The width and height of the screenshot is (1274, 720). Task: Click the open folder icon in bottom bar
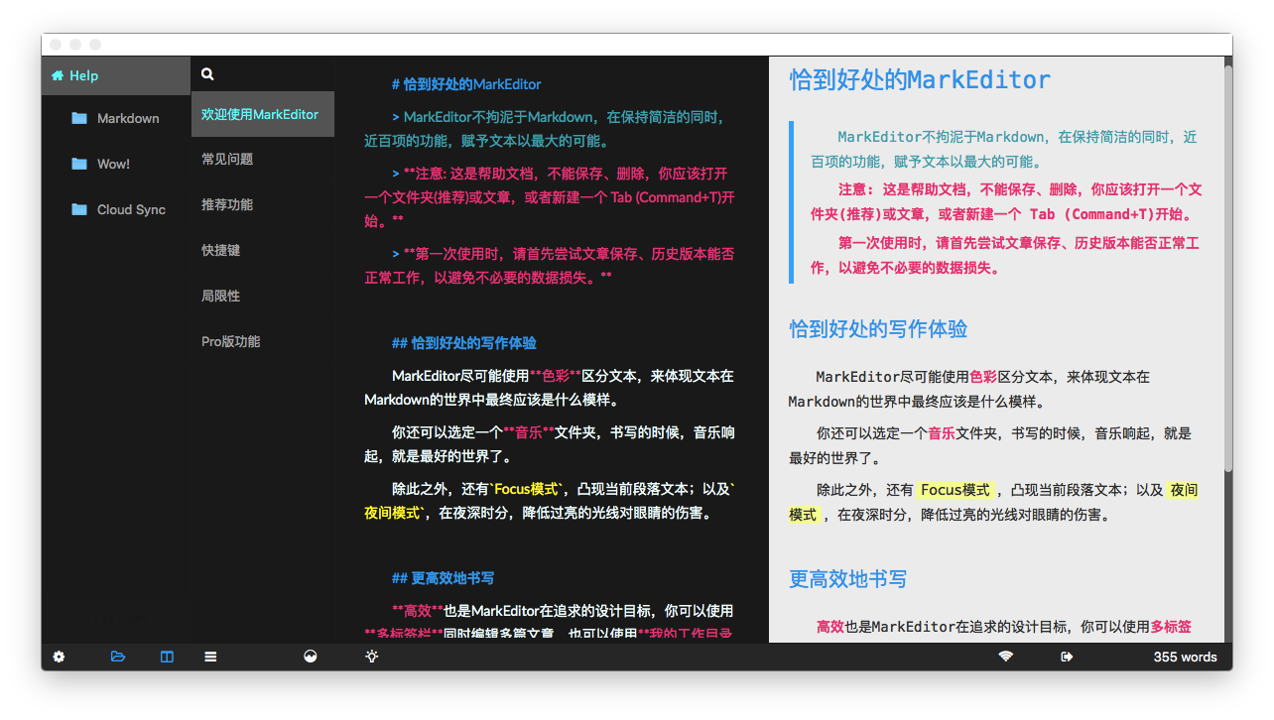pos(118,657)
